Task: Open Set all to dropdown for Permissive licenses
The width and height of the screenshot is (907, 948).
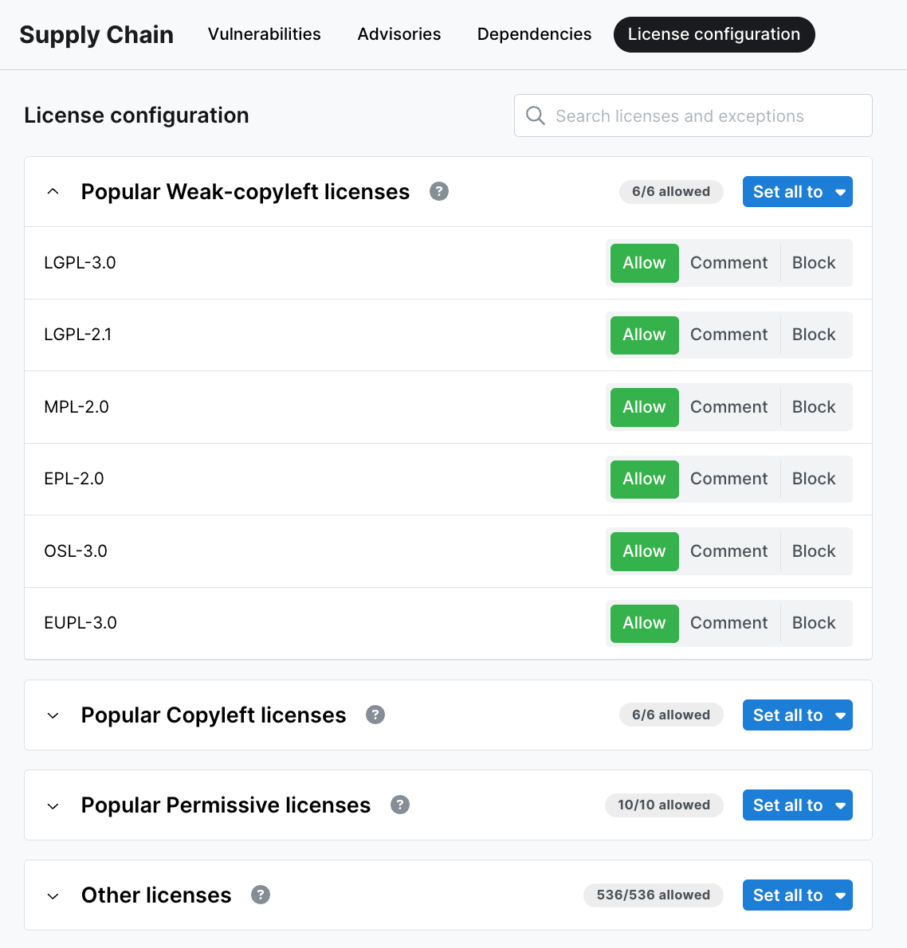Action: 797,805
